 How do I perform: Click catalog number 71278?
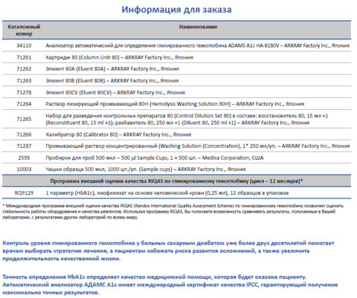coord(24,92)
